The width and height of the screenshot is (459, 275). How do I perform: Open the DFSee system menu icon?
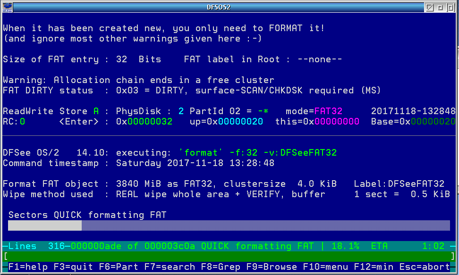coord(6,8)
